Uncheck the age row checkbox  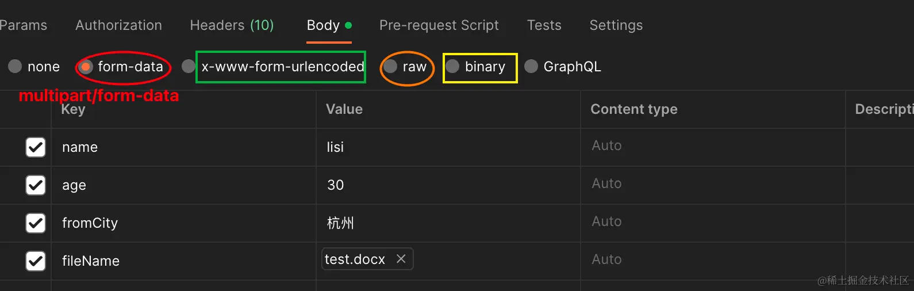tap(36, 185)
